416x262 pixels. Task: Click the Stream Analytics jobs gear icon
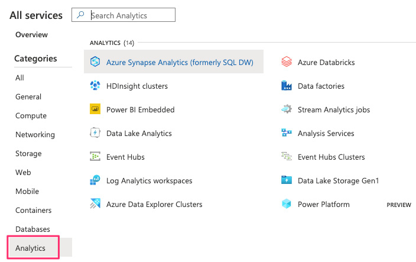pos(287,109)
